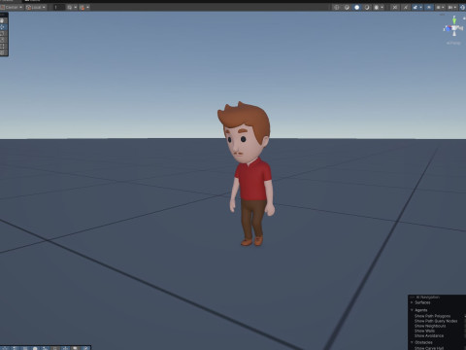
Task: Click the snap value field showing 1
Action: (x=59, y=7)
